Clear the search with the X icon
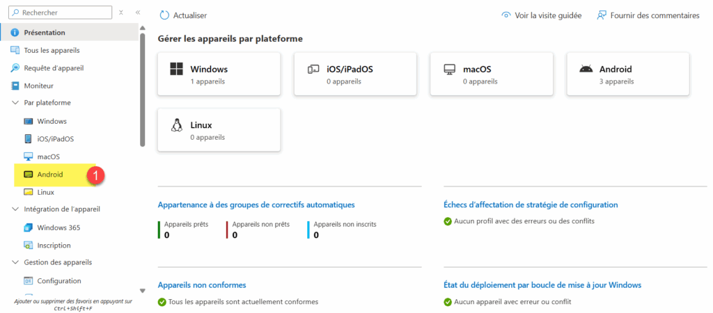 [x=121, y=13]
